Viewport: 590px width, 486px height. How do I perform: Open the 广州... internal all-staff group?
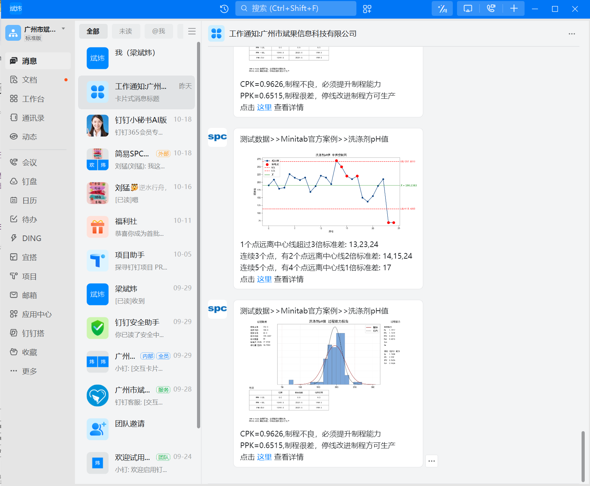(137, 362)
